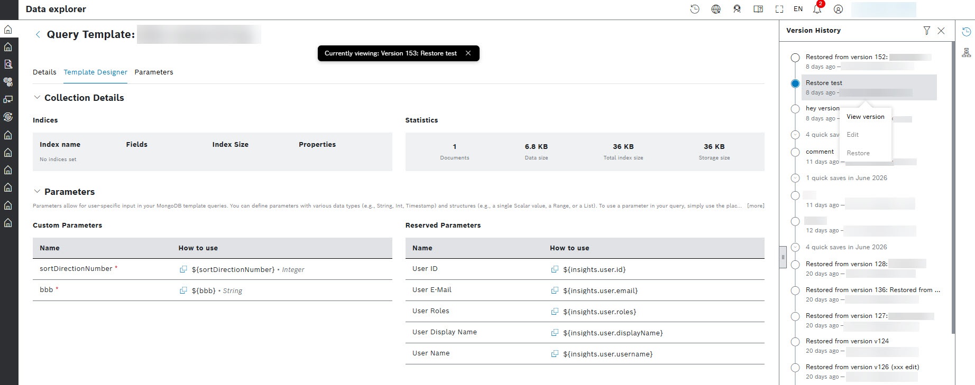This screenshot has width=975, height=385.
Task: Select the Restored from version 128 node
Action: pos(795,265)
